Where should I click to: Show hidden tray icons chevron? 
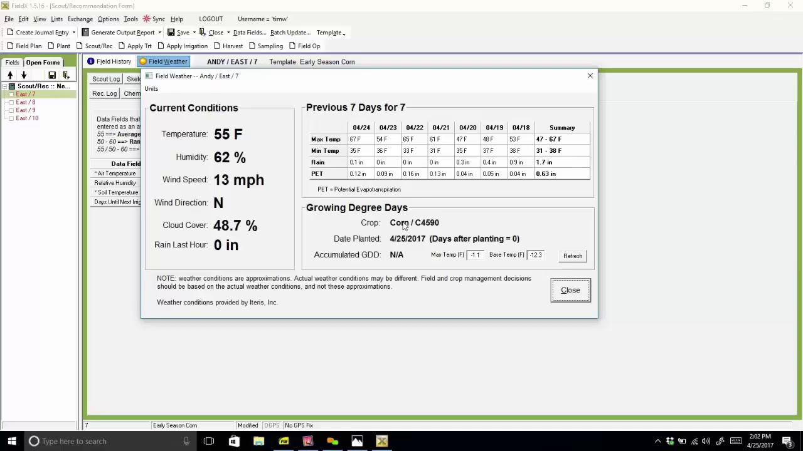point(657,441)
